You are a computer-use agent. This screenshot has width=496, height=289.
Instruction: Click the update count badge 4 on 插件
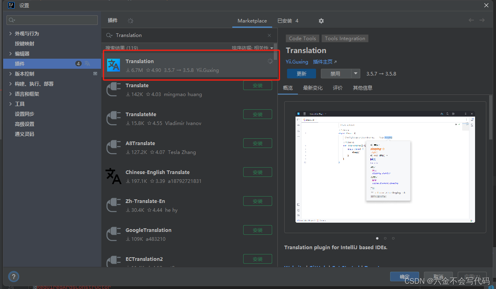(x=78, y=64)
